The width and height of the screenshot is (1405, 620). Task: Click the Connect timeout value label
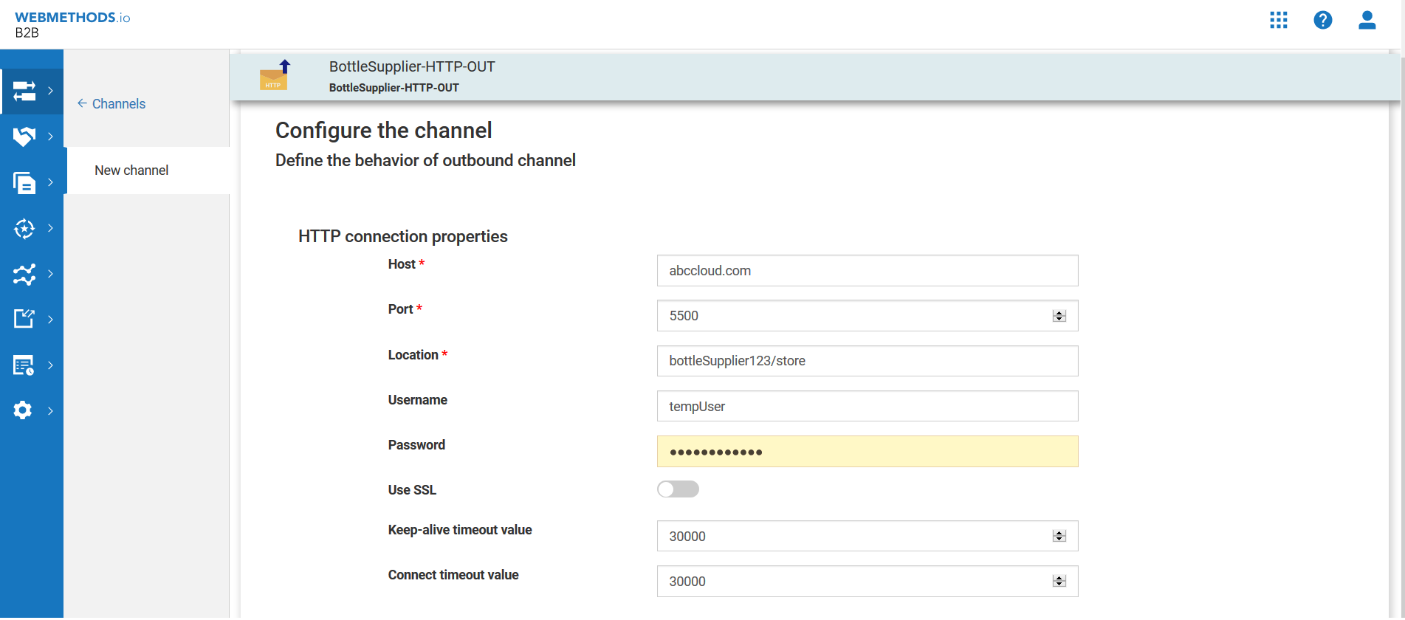pos(453,575)
